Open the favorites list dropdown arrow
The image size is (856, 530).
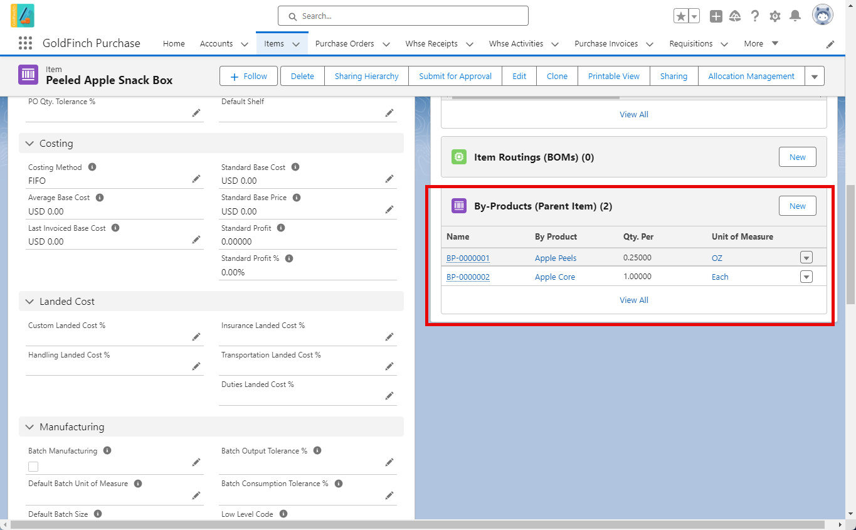[694, 16]
